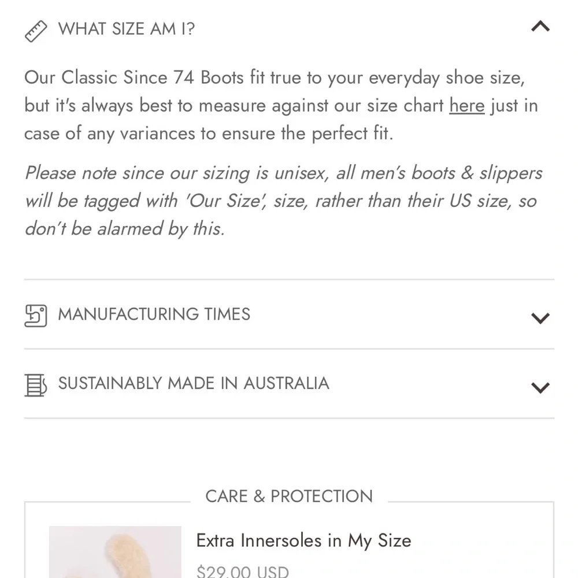Click the sewing machine icon for Manufacturing Times
This screenshot has height=578, width=578.
[36, 316]
